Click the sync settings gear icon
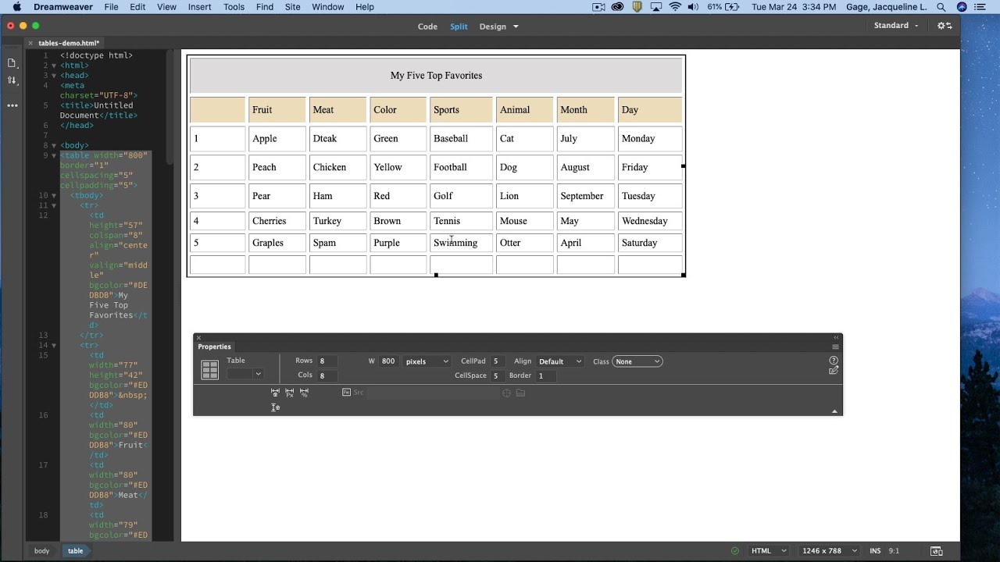Image resolution: width=1000 pixels, height=562 pixels. pyautogui.click(x=945, y=26)
